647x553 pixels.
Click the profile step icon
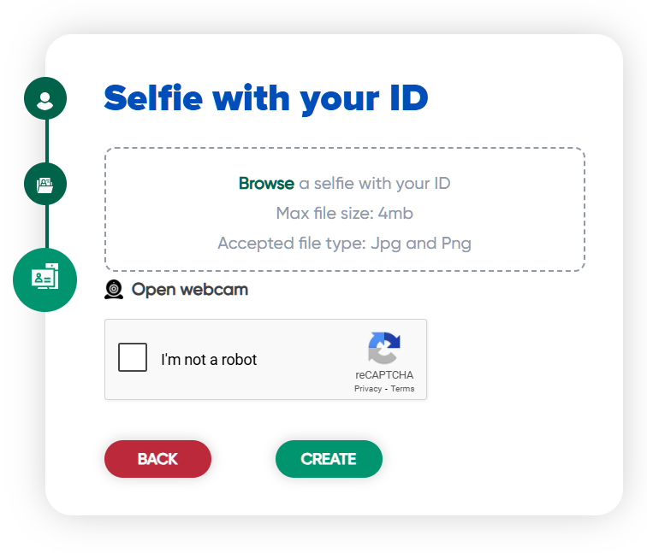(45, 98)
